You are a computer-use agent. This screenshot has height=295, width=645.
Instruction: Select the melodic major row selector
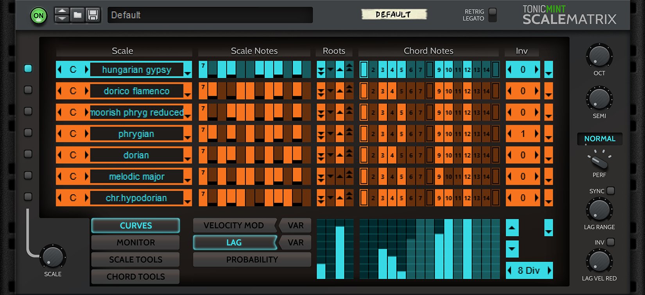(x=28, y=175)
